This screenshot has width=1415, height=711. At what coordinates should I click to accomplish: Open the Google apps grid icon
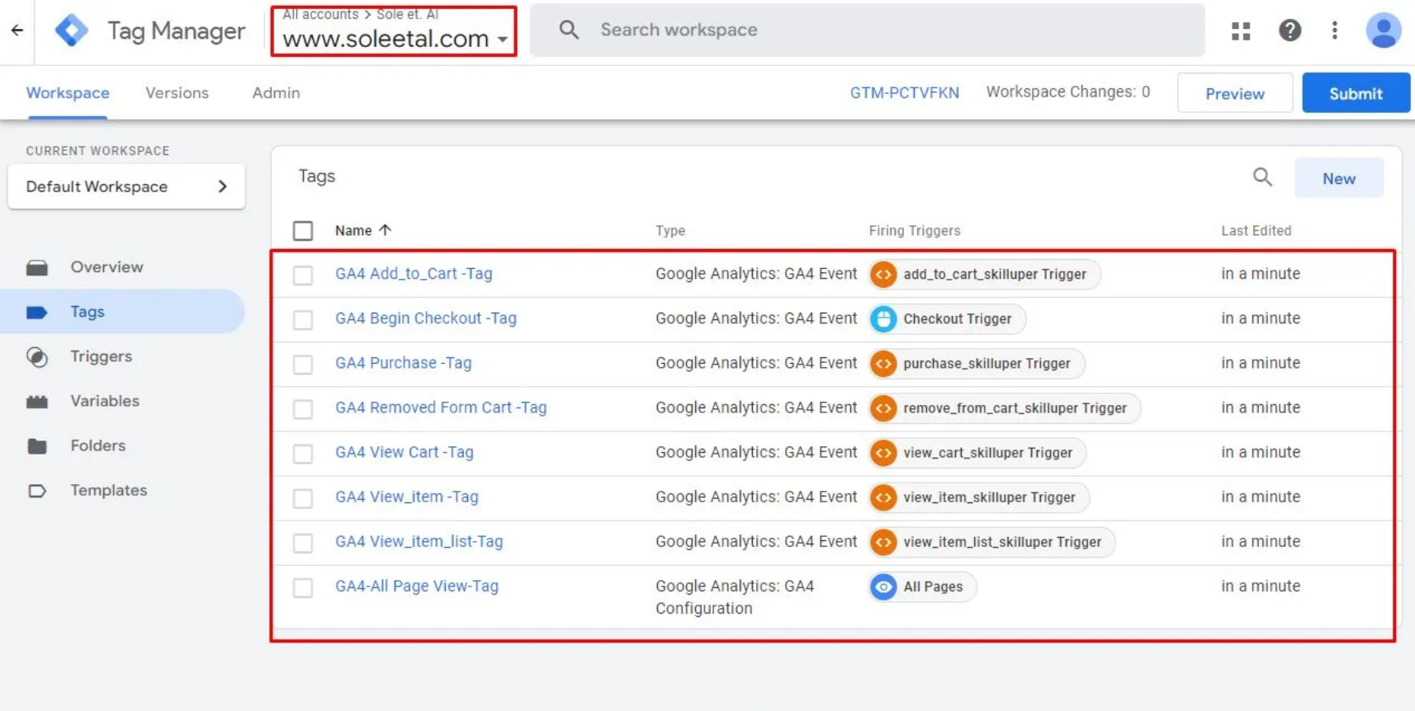(1241, 31)
